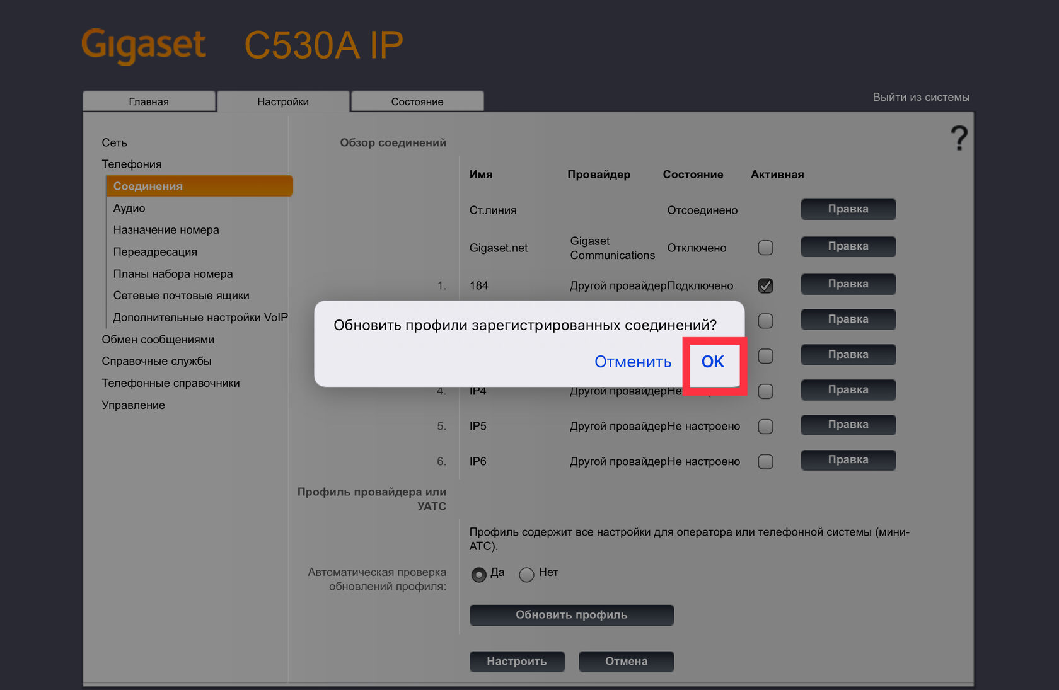Click the connection name 184
The image size is (1059, 690).
click(479, 285)
